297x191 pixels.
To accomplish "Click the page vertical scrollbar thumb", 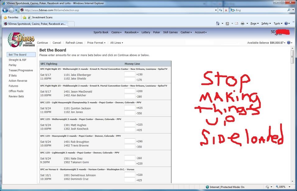I will coord(292,57).
